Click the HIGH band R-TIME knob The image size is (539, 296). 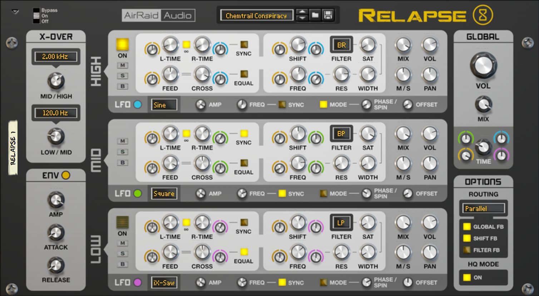(202, 44)
